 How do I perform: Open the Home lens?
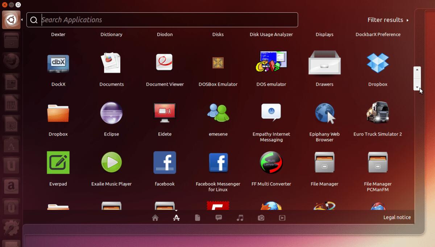[155, 217]
